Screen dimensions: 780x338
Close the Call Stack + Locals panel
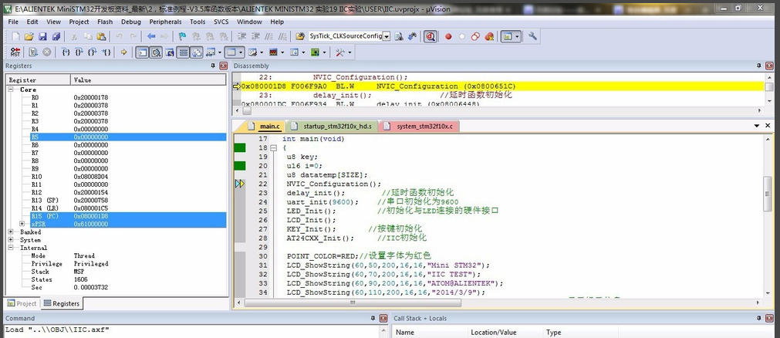[x=769, y=318]
